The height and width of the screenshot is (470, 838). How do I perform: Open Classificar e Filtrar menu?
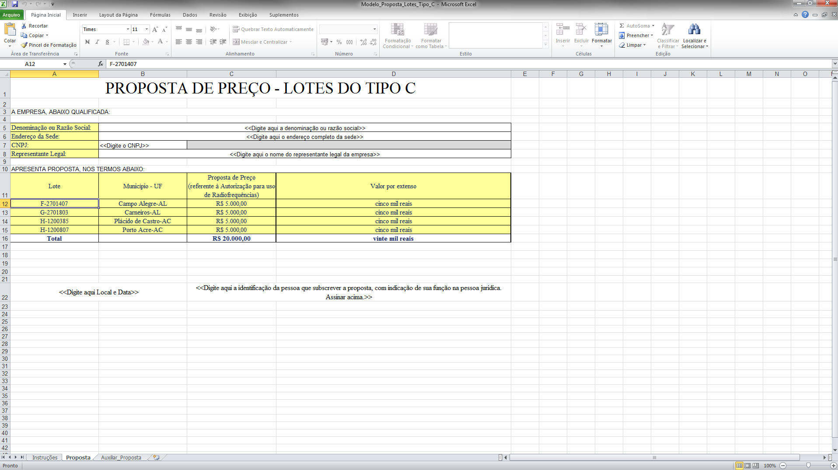667,36
